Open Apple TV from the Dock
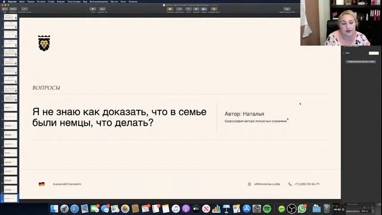The image size is (382, 215). point(196,209)
